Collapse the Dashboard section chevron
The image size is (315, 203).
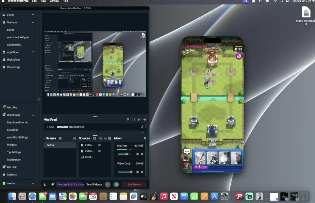(33, 115)
